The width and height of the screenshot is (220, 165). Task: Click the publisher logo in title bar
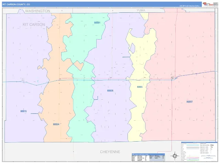pyautogui.click(x=208, y=4)
